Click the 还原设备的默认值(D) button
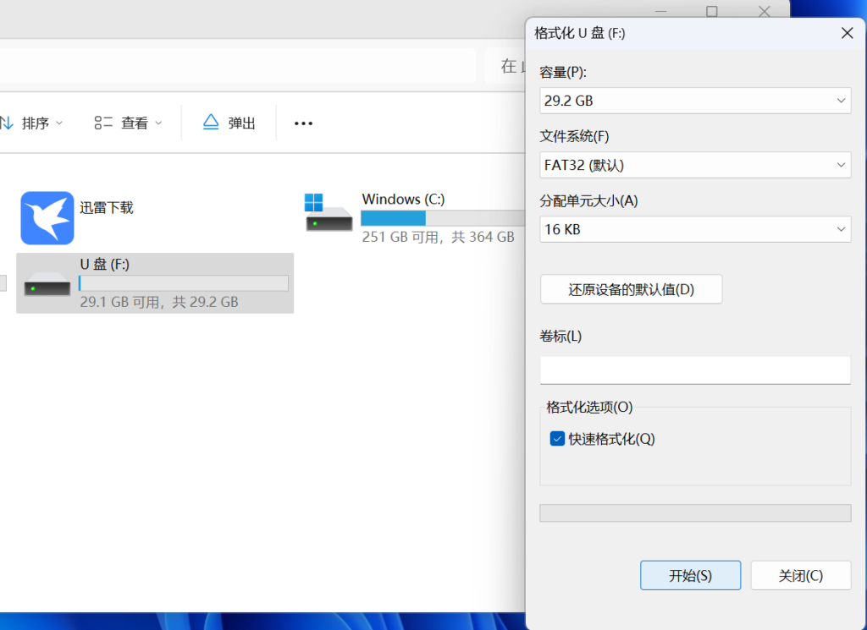Viewport: 867px width, 630px height. (631, 289)
